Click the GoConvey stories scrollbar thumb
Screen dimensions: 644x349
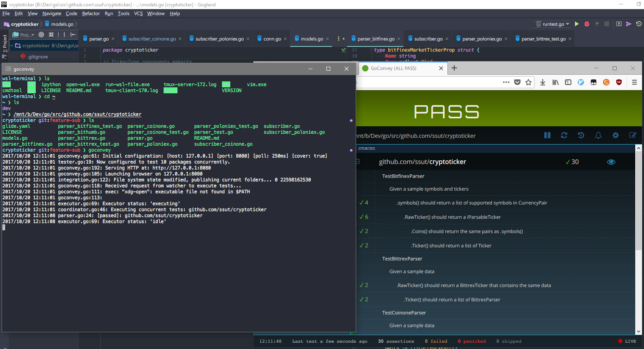[x=638, y=201]
